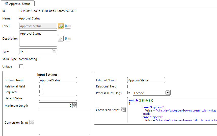
Task: Click the eraser icon beside Description
Action: coord(61,39)
